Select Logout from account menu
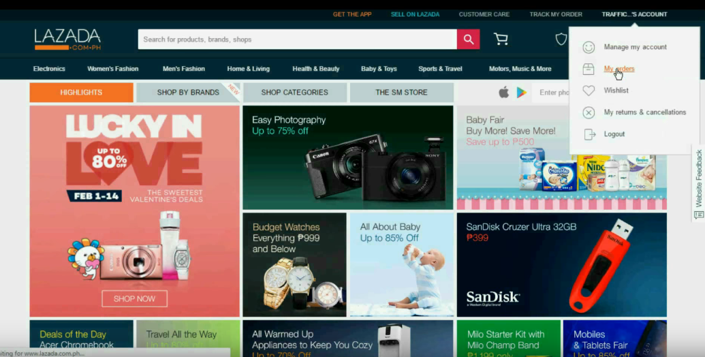Viewport: 705px width, 357px height. tap(614, 134)
